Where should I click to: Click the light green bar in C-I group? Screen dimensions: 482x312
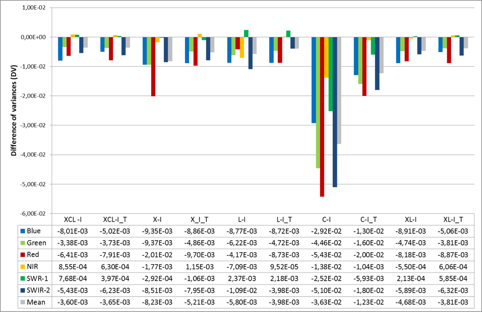pyautogui.click(x=318, y=102)
